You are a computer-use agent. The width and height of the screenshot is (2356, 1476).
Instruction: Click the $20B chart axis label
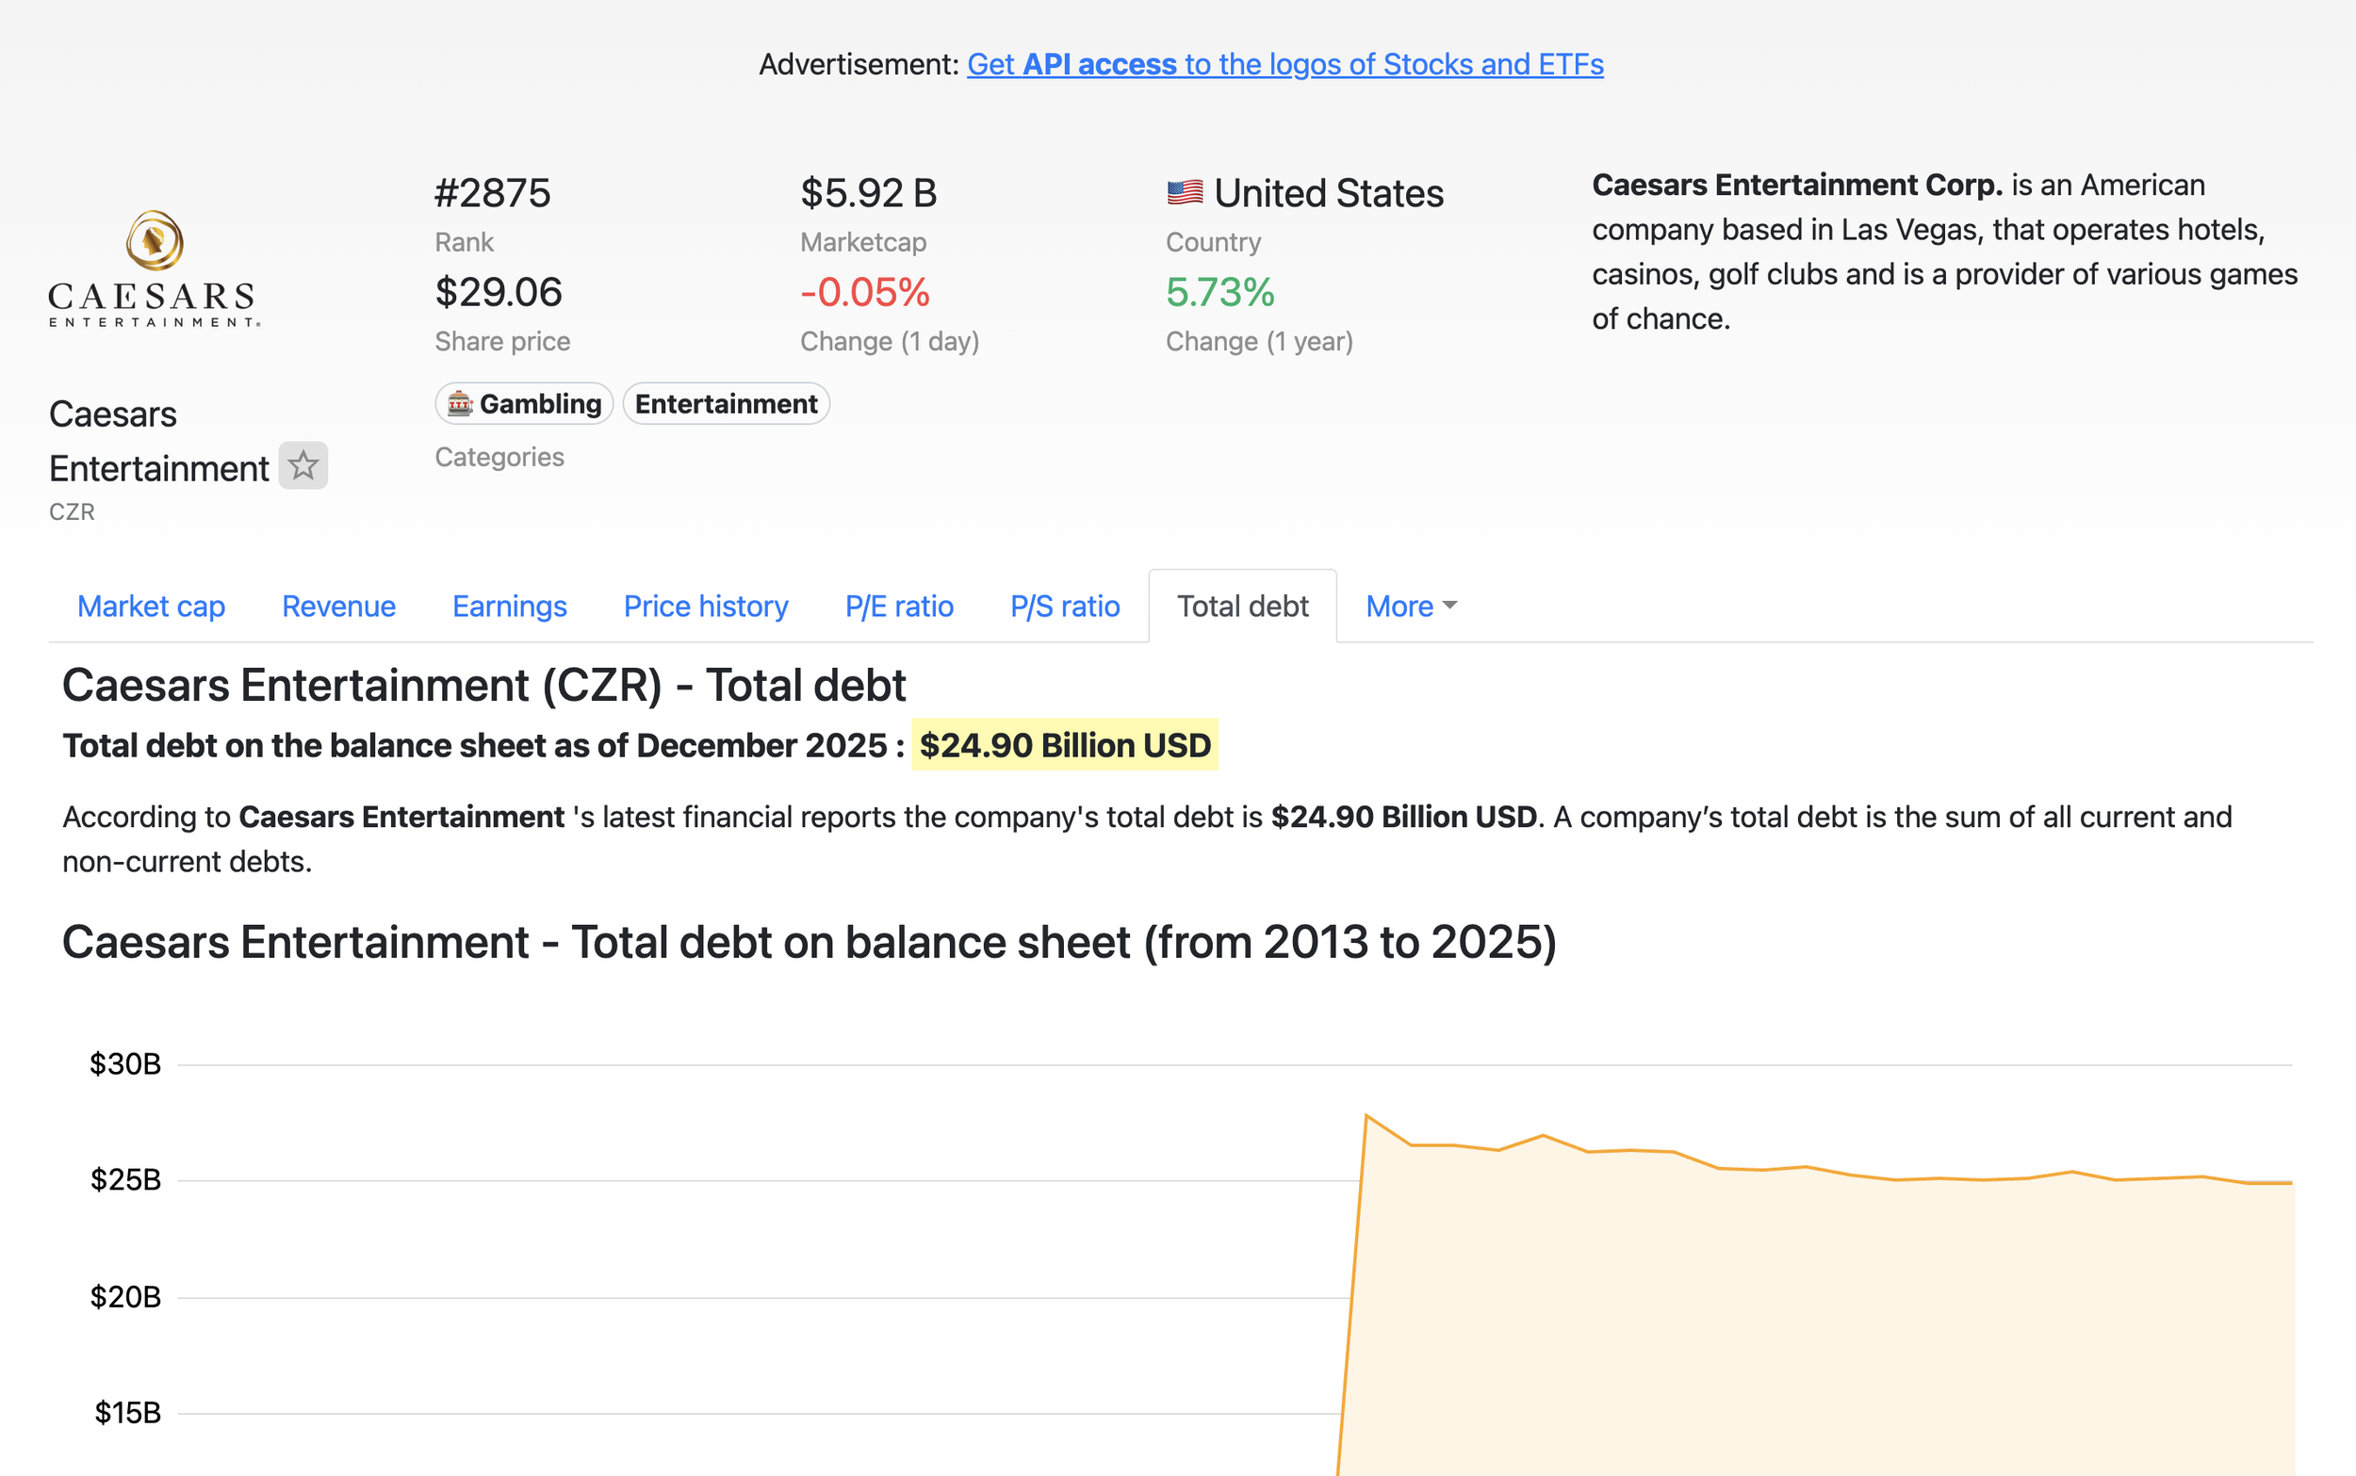point(125,1297)
